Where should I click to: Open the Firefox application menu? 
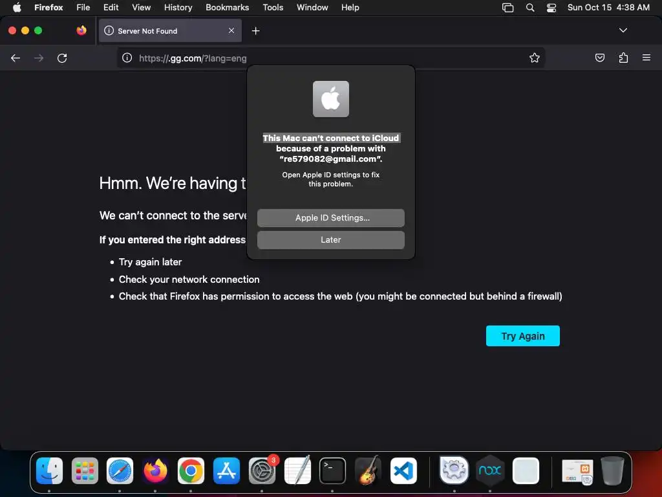(x=48, y=8)
